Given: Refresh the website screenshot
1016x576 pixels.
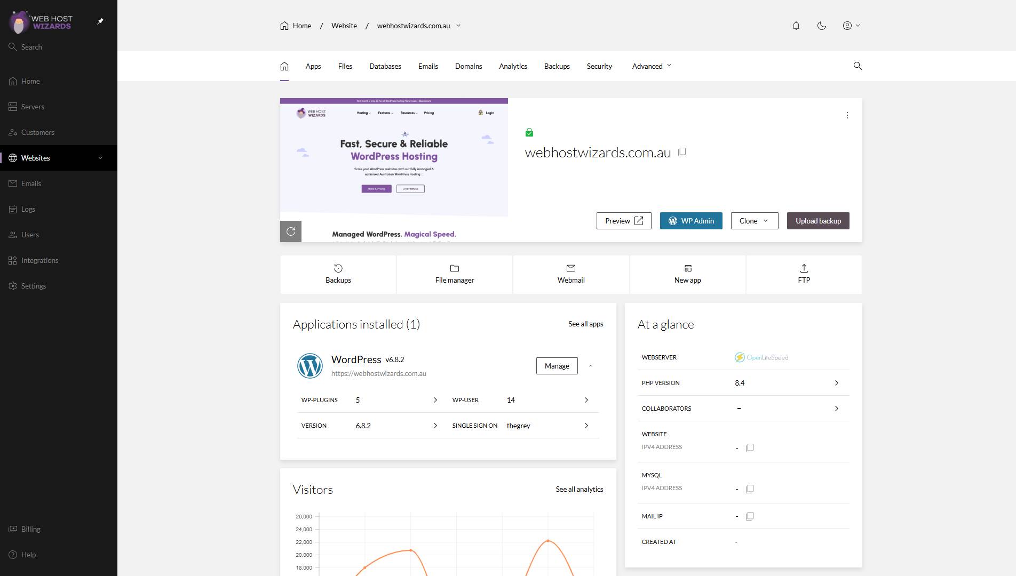Looking at the screenshot, I should point(291,231).
